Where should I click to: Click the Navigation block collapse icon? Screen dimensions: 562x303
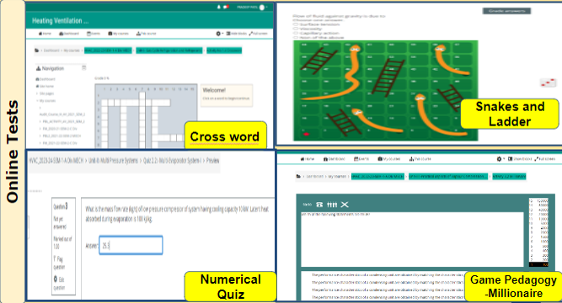(84, 67)
